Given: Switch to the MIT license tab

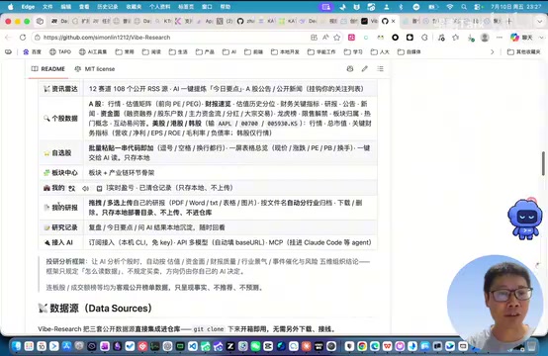Looking at the screenshot, I should click(95, 69).
